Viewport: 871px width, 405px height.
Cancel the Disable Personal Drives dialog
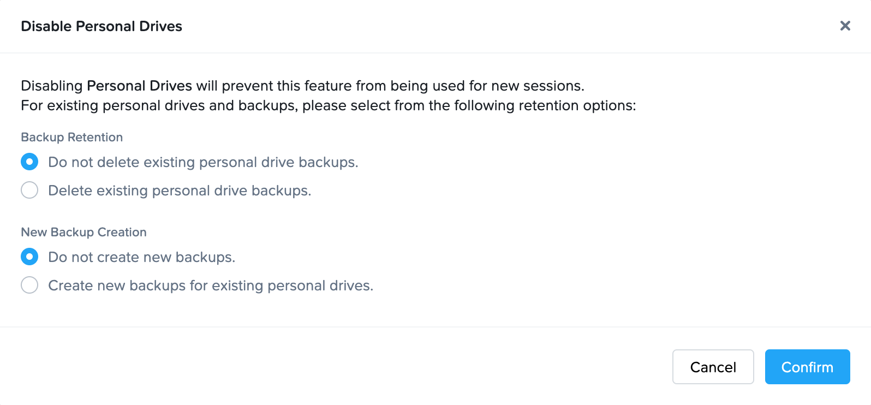(x=713, y=367)
